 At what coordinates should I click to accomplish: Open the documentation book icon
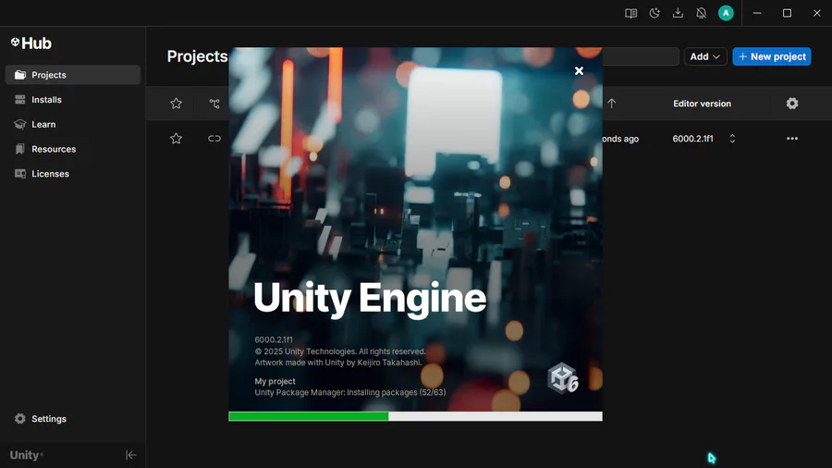[630, 13]
